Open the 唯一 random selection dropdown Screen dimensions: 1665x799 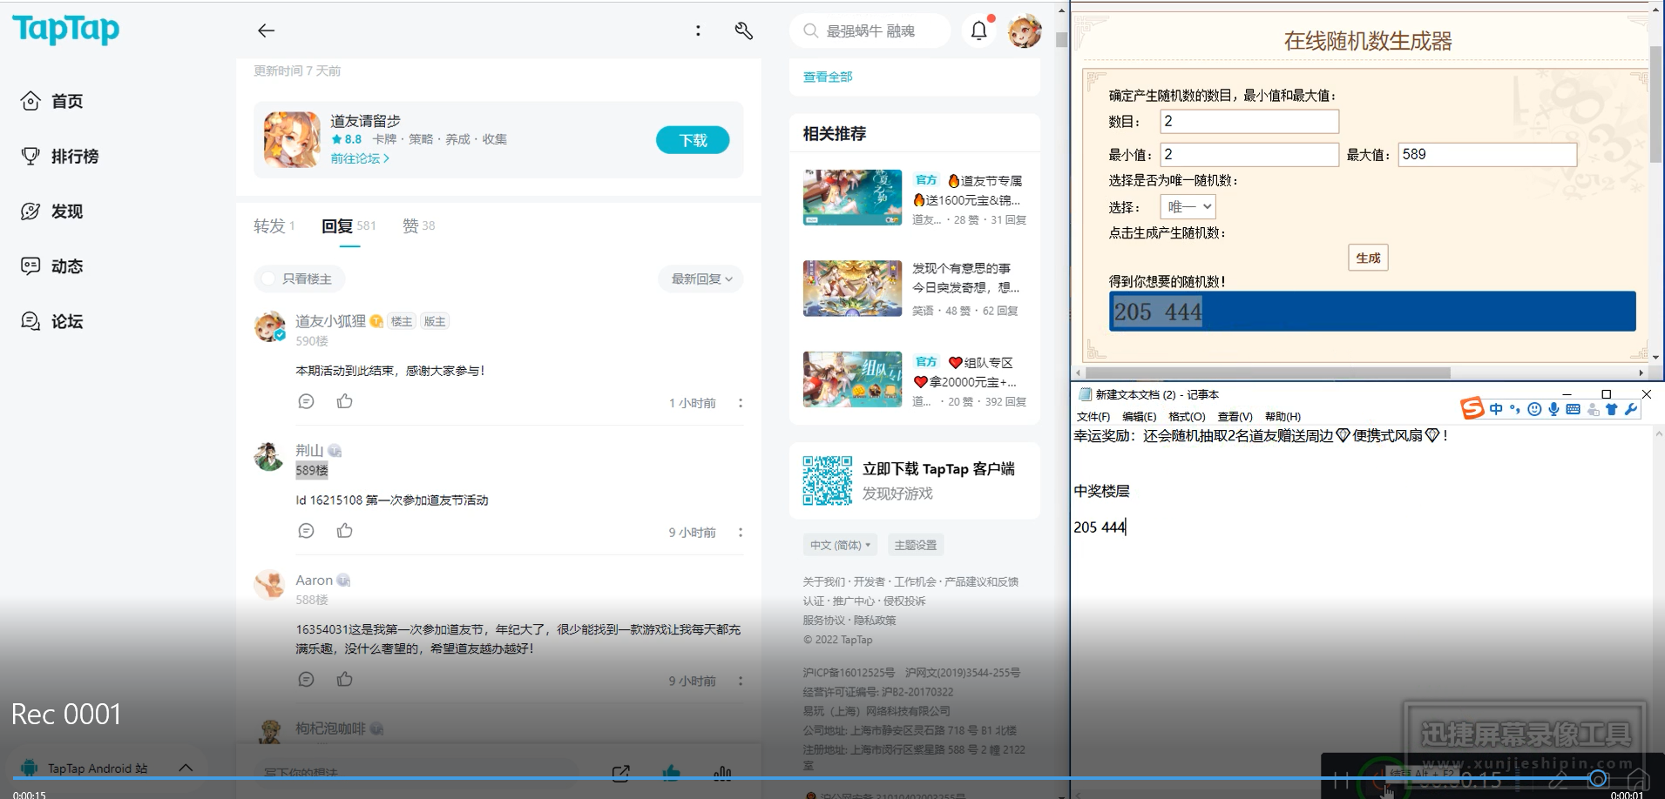[1188, 207]
